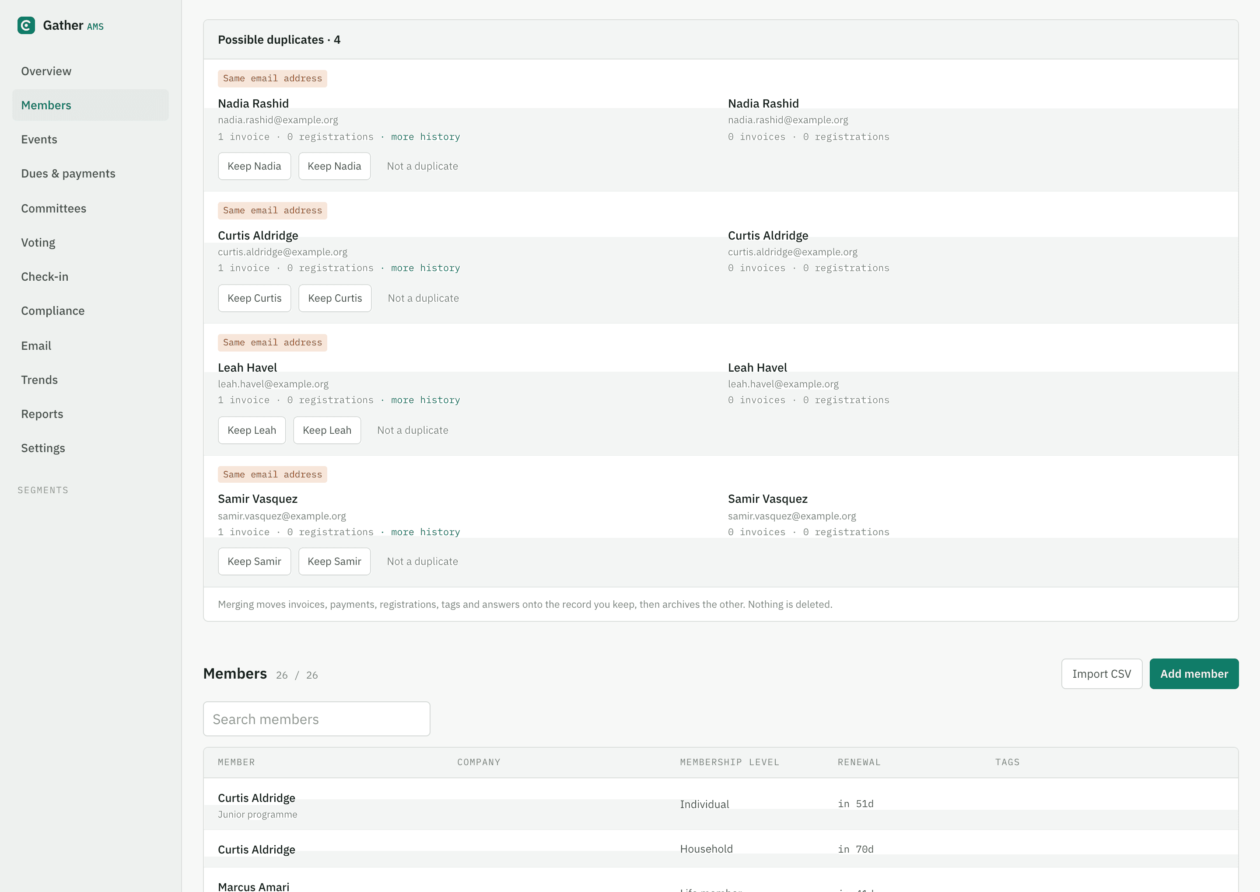This screenshot has height=892, width=1260.
Task: Open Curtis Aldridge row with Junior programme
Action: point(721,804)
